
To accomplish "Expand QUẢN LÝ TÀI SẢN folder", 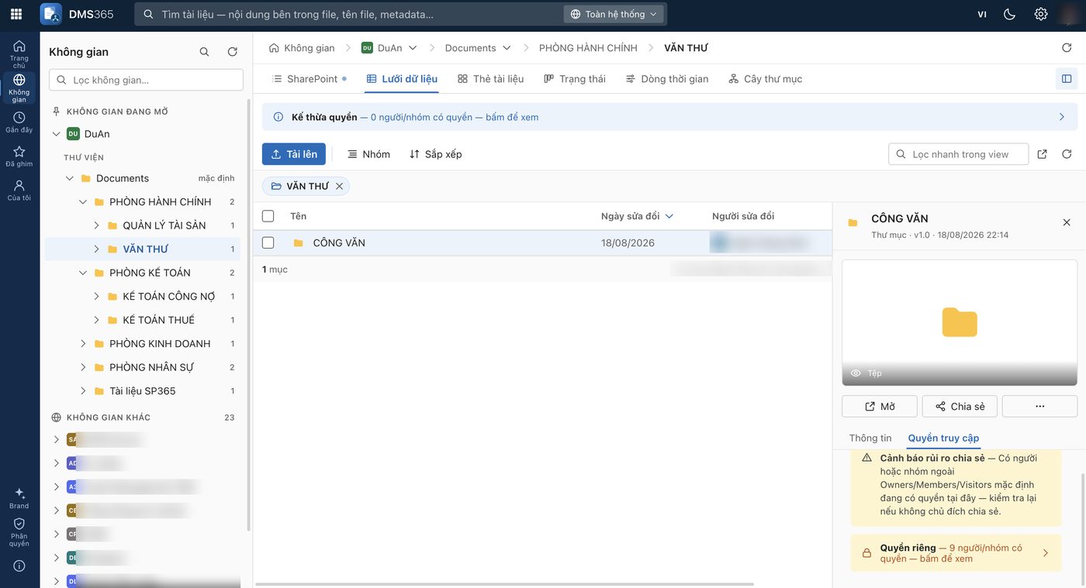I will click(x=96, y=225).
